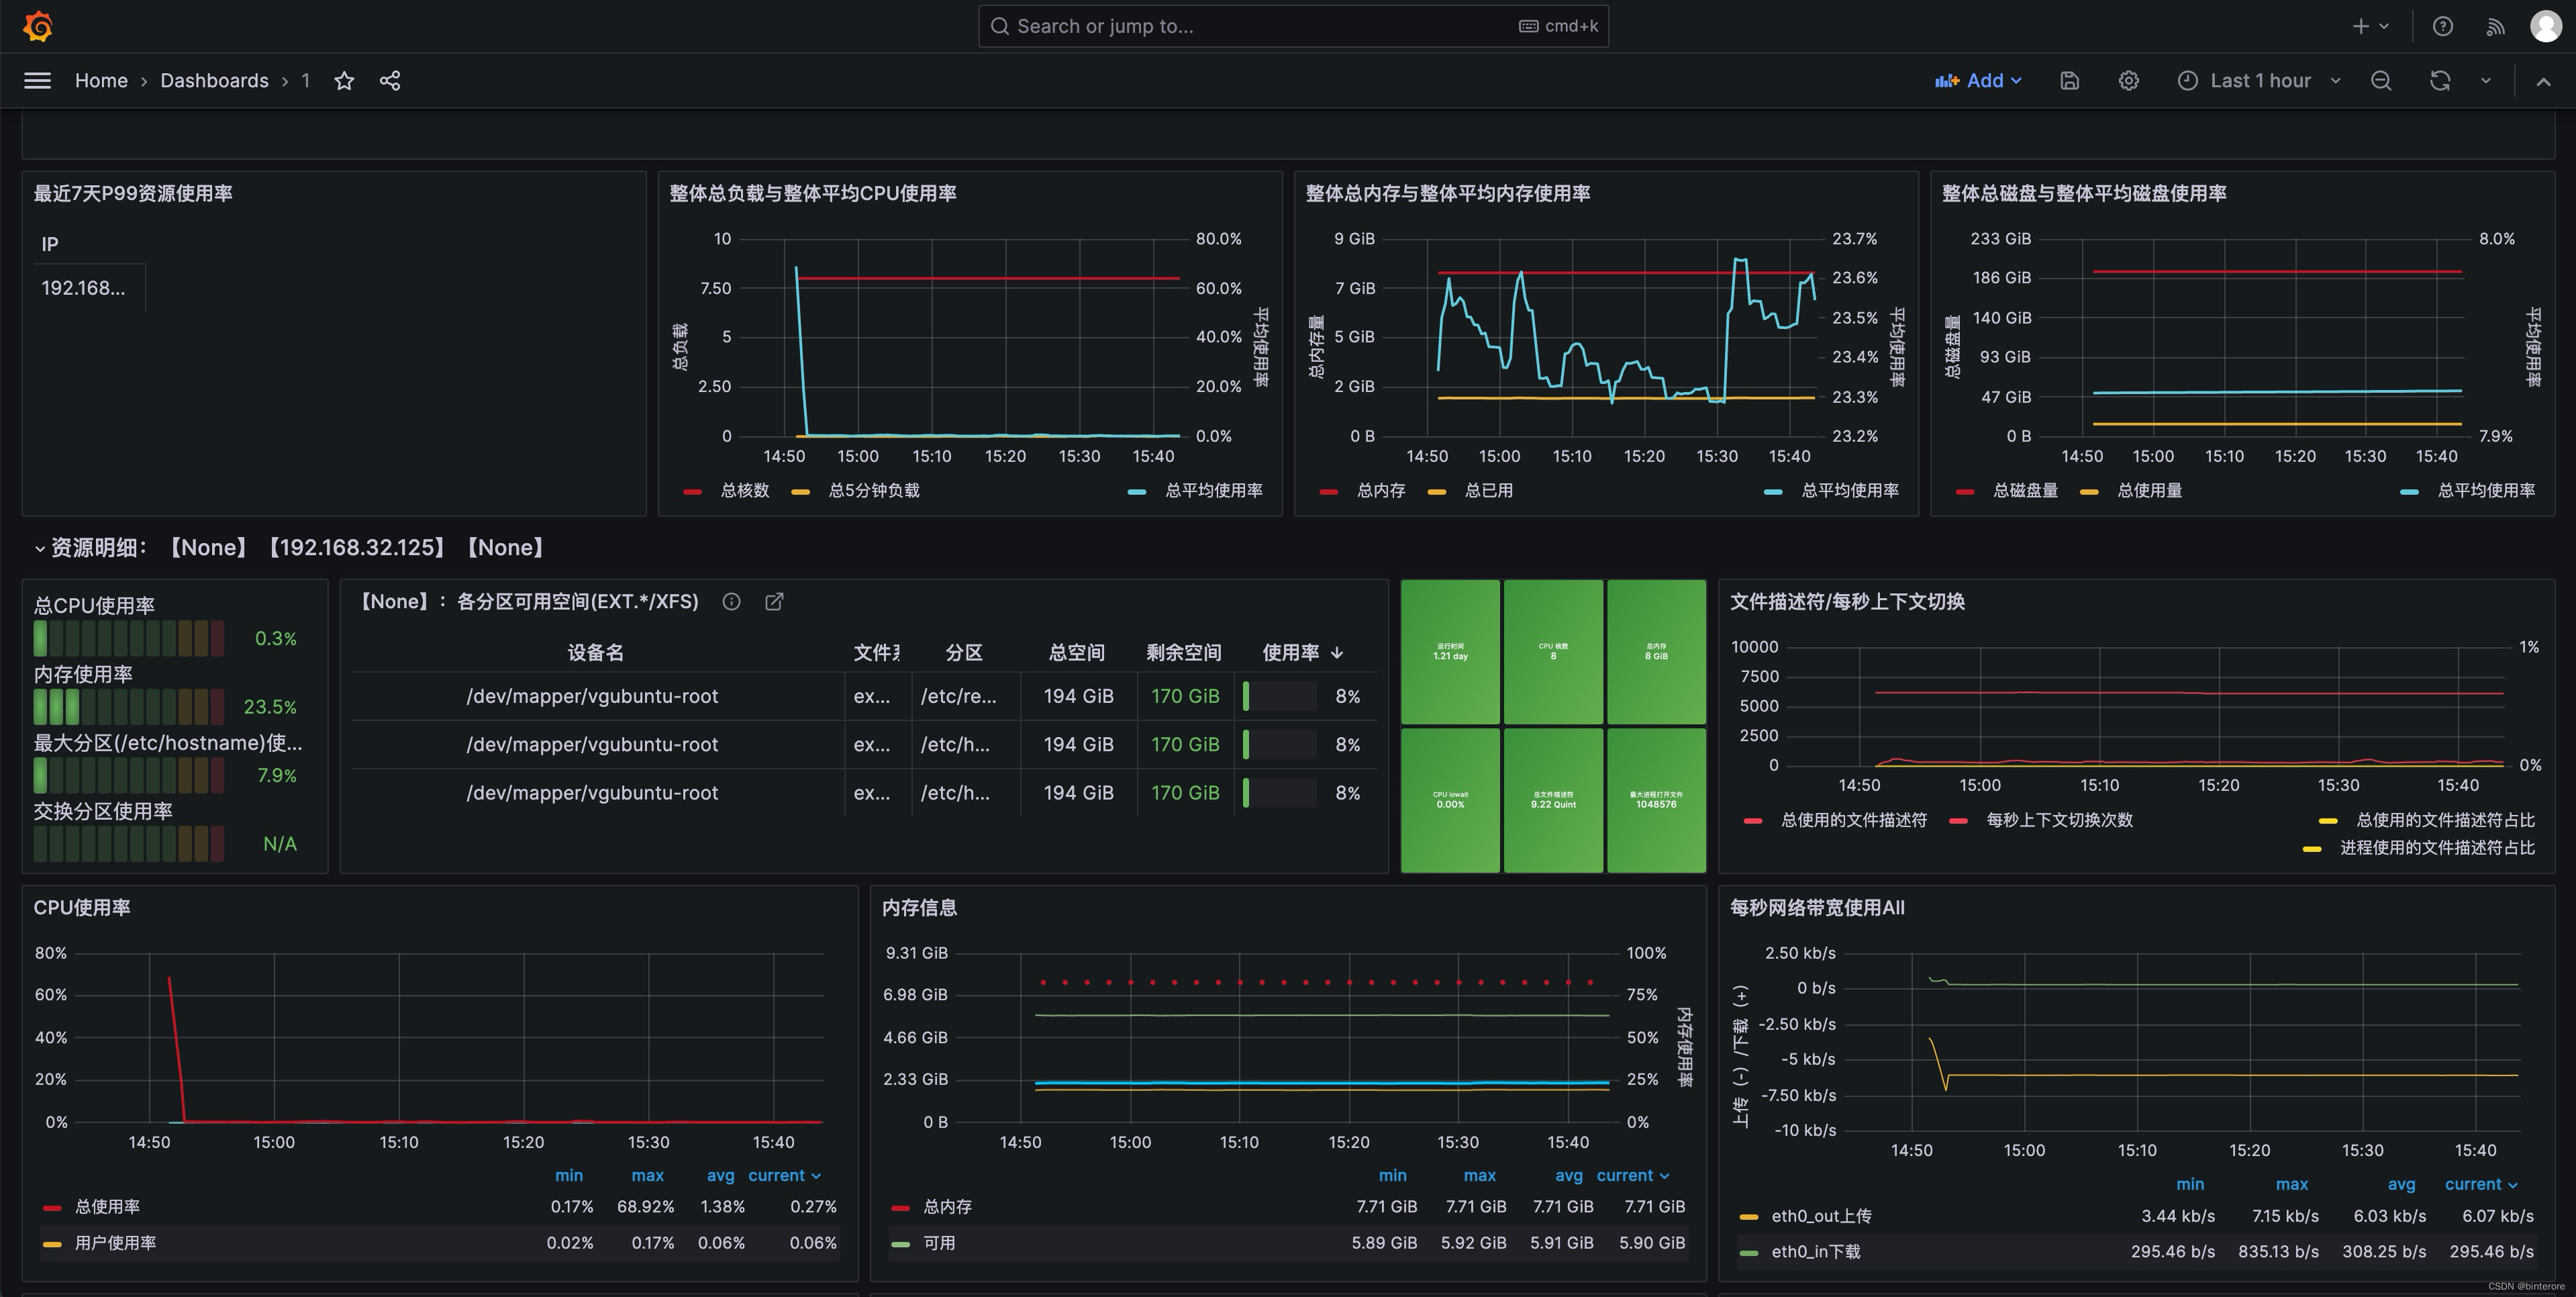Toggle 总核数 series in CPU legend
Image resolution: width=2576 pixels, height=1297 pixels.
click(744, 490)
